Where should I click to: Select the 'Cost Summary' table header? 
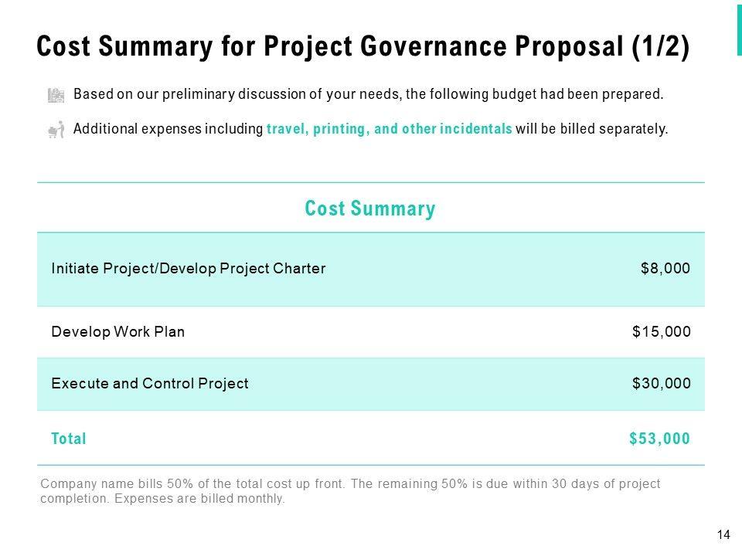pyautogui.click(x=370, y=208)
